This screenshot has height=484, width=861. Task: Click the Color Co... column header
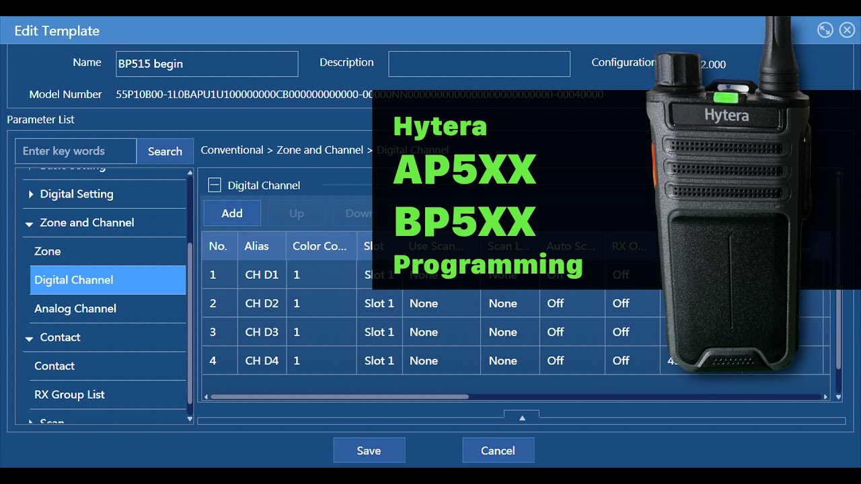[322, 246]
